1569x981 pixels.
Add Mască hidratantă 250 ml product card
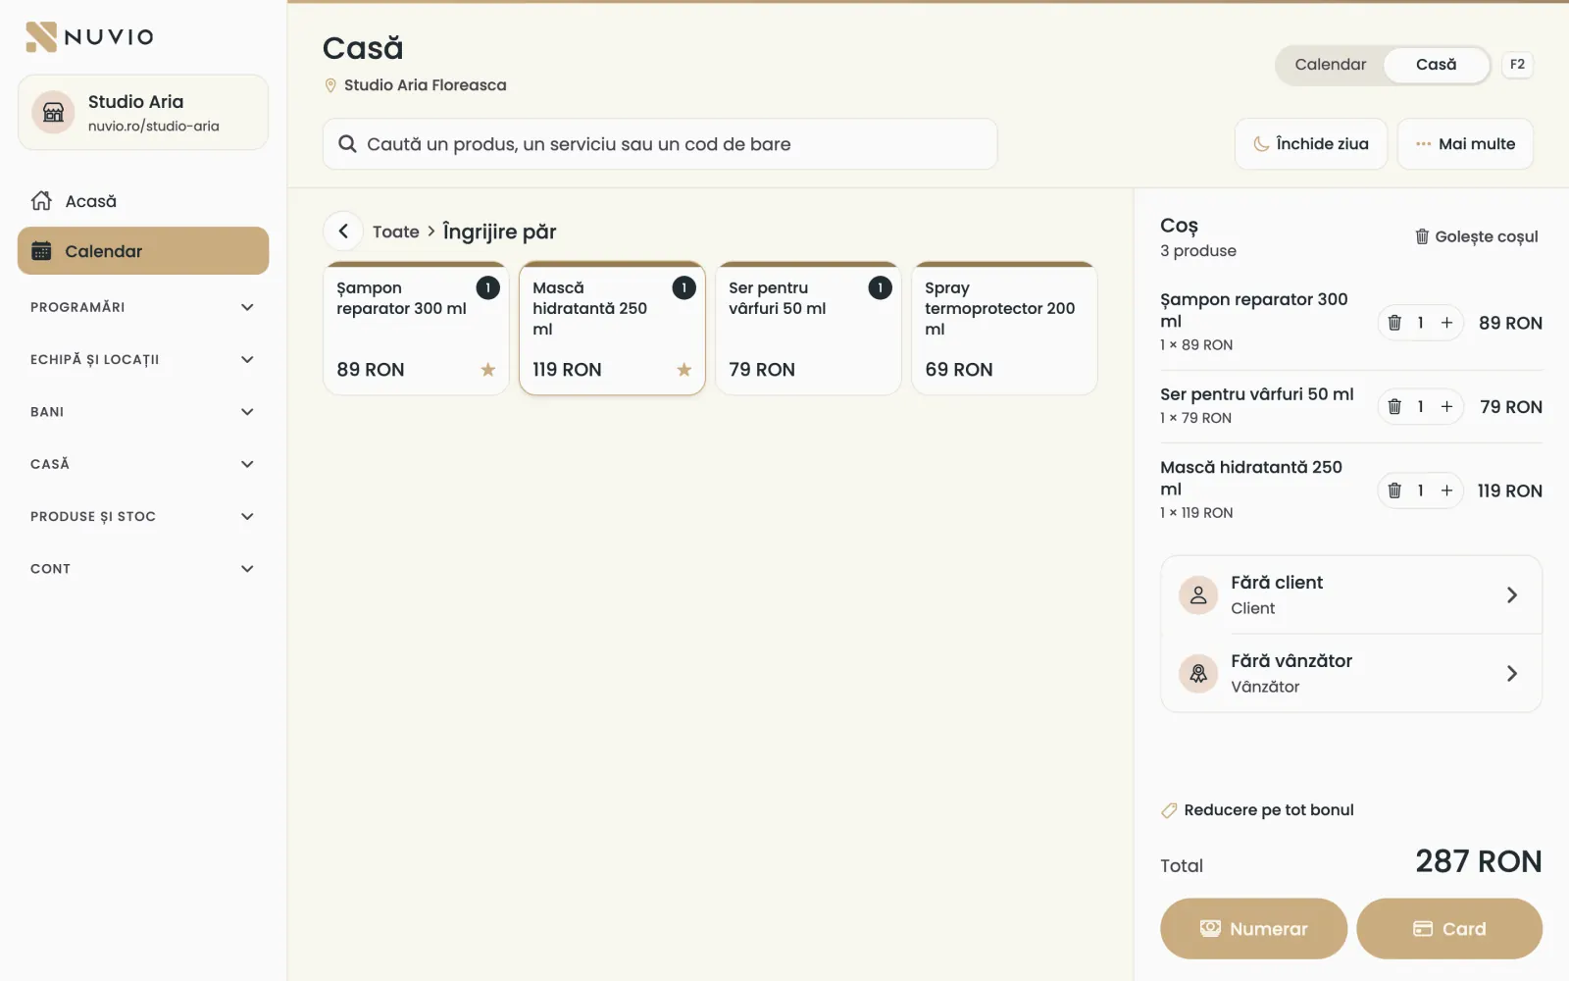(x=612, y=329)
